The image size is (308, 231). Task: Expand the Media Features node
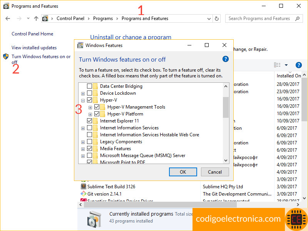pyautogui.click(x=83, y=149)
